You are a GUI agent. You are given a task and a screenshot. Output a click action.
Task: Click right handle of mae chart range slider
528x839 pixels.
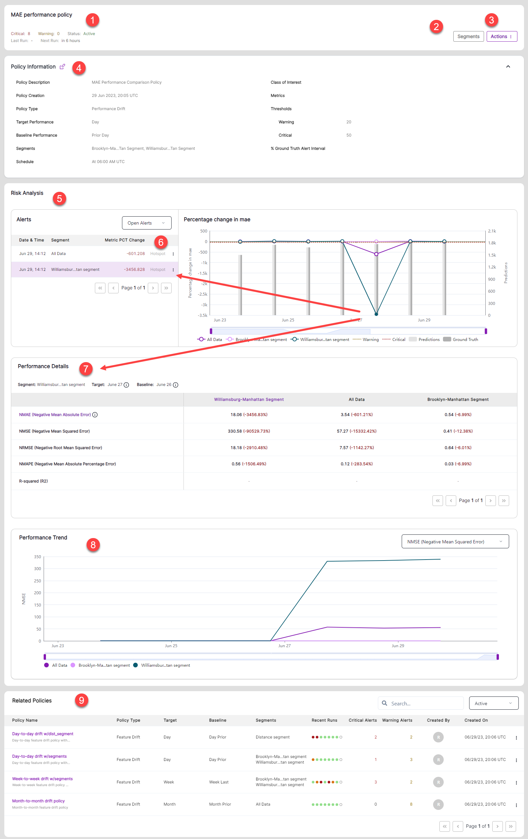[x=485, y=331]
